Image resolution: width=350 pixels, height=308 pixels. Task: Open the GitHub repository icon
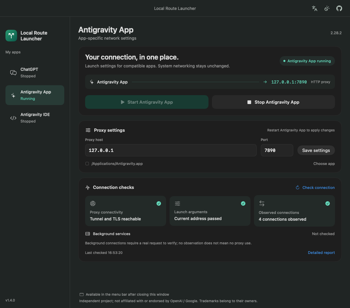click(x=339, y=9)
